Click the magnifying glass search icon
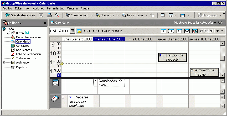The width and height of the screenshot is (227, 116). [x=58, y=15]
